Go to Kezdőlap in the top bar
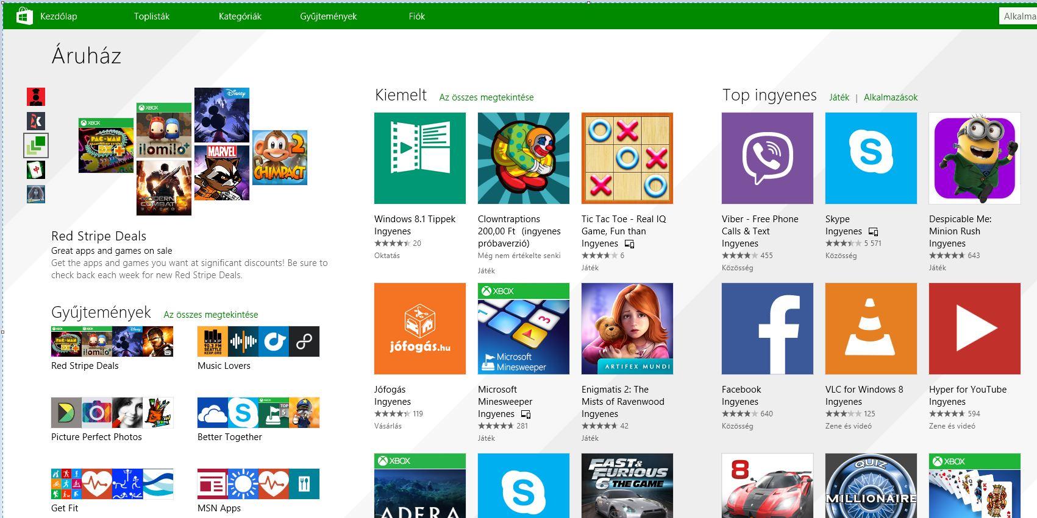 [x=59, y=16]
